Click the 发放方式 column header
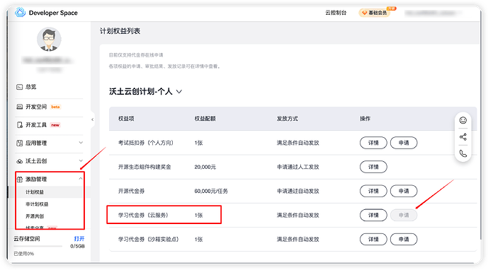The width and height of the screenshot is (488, 270). click(x=288, y=119)
